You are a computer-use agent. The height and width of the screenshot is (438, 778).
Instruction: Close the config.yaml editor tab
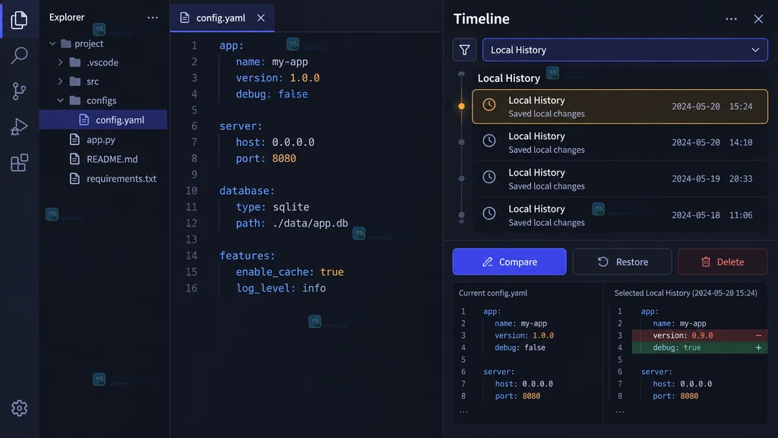coord(261,18)
